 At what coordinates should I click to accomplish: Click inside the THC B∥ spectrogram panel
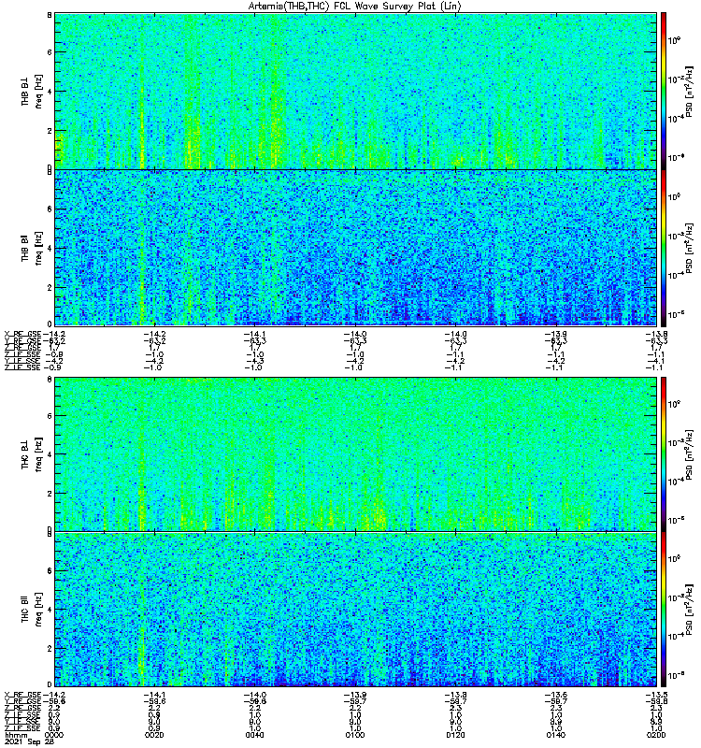(x=355, y=610)
